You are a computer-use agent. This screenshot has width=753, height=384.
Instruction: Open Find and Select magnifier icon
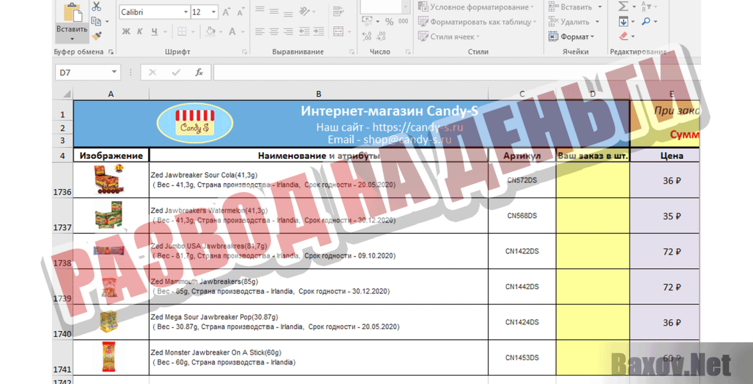tap(646, 22)
